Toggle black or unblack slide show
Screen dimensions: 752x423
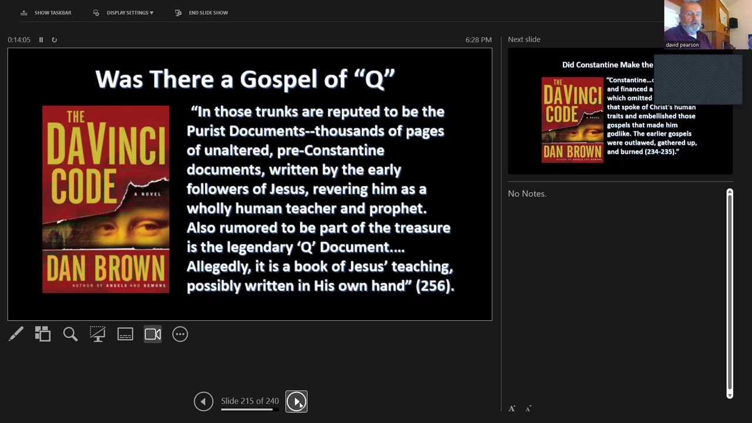click(x=98, y=334)
